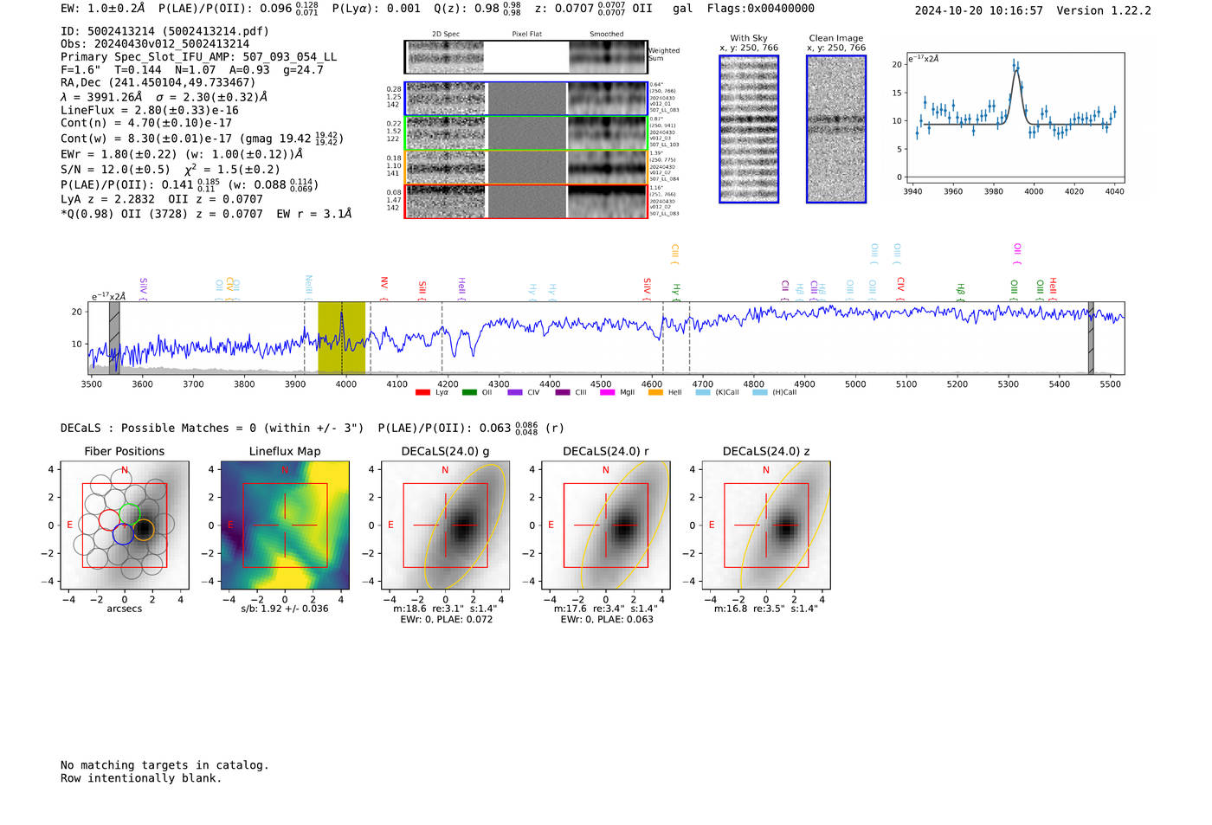
Task: Click the blue fiber circle in Fiber Positions
Action: (123, 533)
